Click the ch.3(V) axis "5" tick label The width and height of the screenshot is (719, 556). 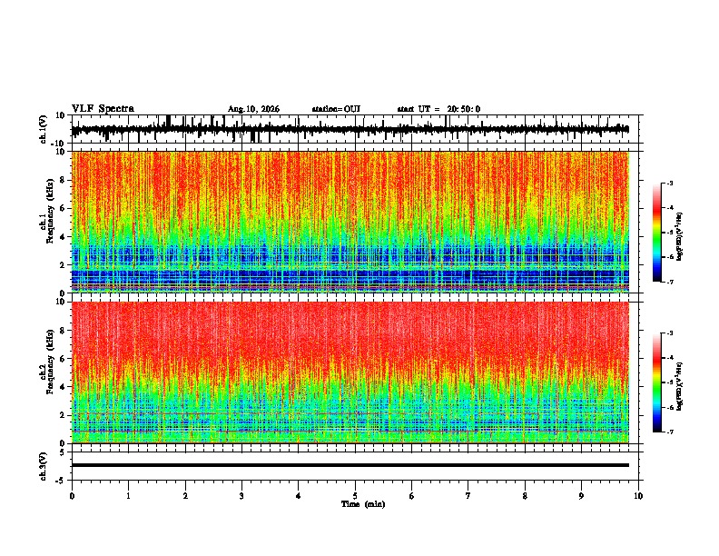point(63,452)
